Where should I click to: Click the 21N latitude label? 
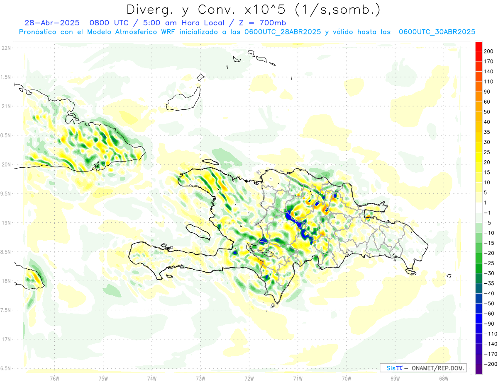pyautogui.click(x=6, y=106)
